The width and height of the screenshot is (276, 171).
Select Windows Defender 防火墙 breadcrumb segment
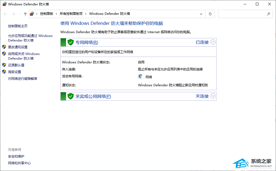click(x=110, y=14)
